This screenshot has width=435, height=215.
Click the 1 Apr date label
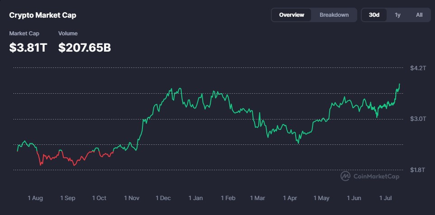[290, 198]
